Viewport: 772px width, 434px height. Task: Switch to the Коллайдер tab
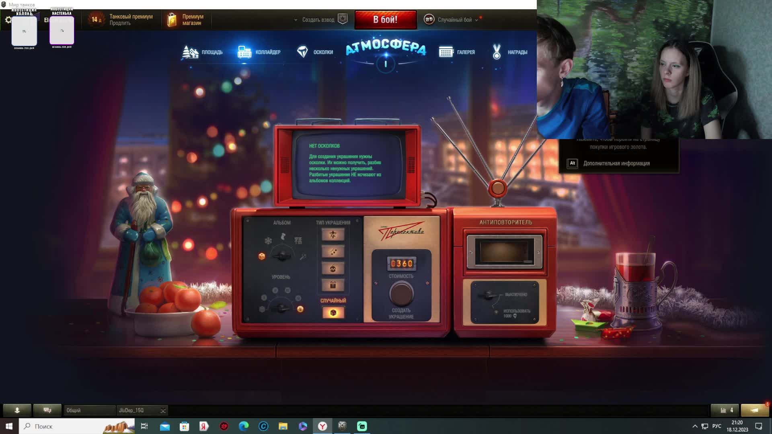coord(259,52)
